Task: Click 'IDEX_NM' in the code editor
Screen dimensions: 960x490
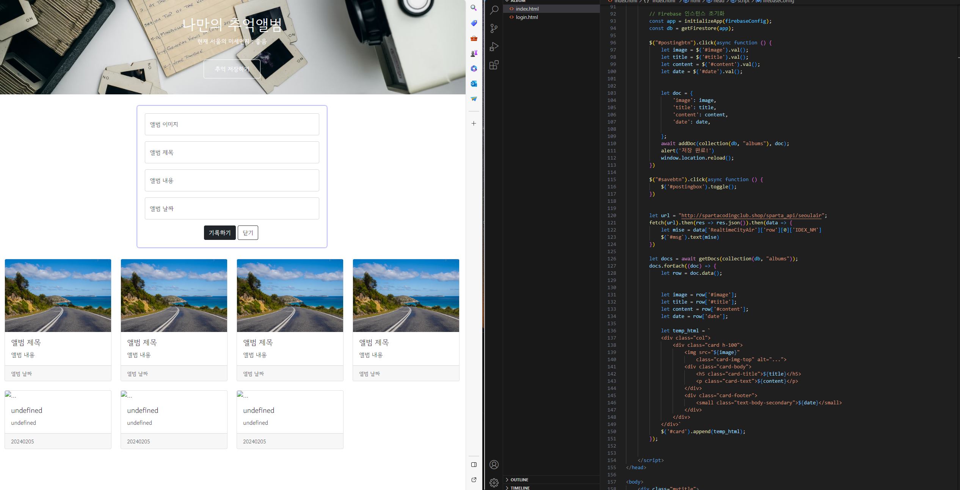Action: click(806, 230)
